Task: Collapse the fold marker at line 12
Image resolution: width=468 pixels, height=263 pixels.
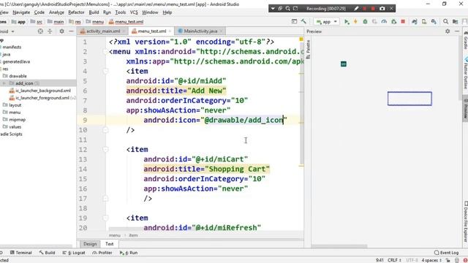Action: 105,149
